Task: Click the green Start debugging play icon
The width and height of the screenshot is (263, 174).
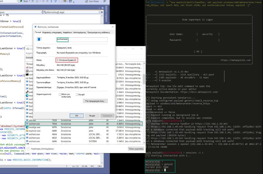Action: [x=21, y=1]
